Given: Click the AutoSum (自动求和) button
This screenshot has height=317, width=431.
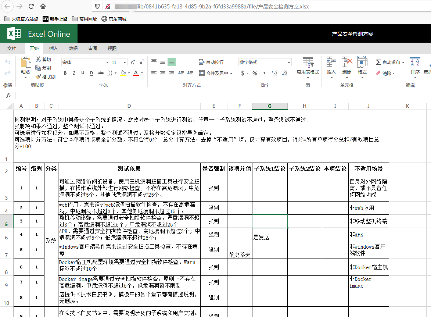Looking at the screenshot, I should [388, 63].
